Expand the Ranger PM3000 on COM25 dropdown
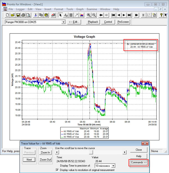 tap(63, 22)
